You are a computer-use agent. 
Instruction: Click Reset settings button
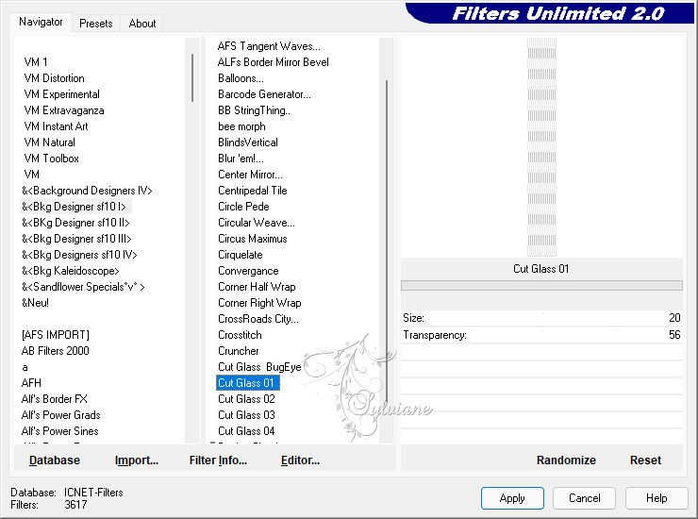(645, 460)
